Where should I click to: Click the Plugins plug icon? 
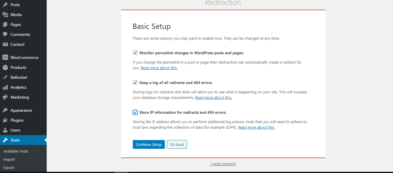pos(5,120)
